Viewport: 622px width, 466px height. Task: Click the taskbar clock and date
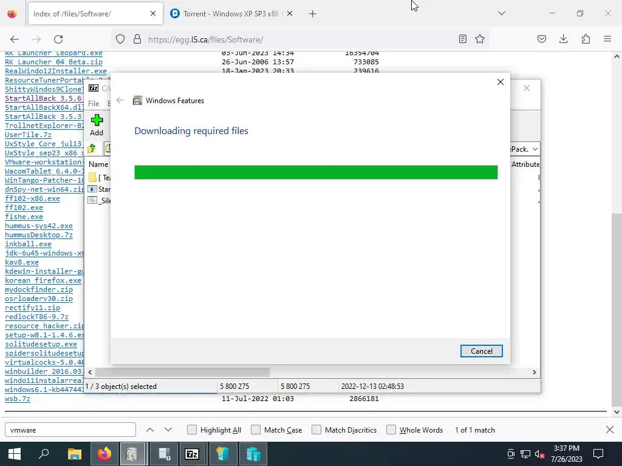click(x=566, y=454)
